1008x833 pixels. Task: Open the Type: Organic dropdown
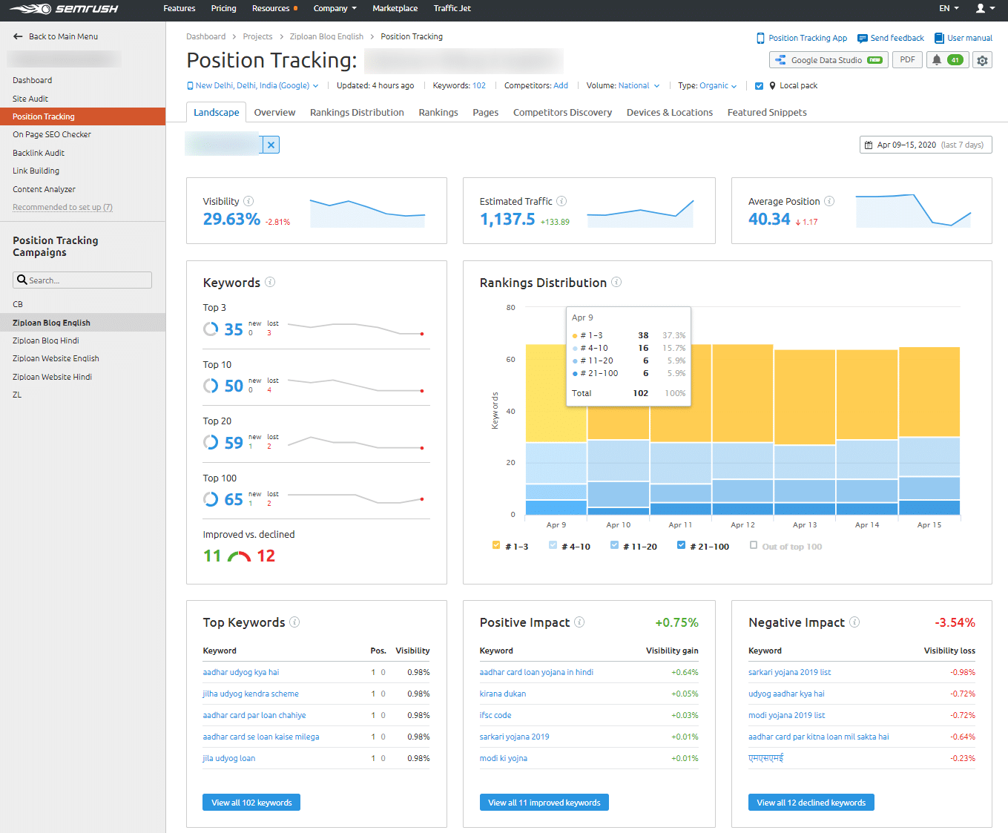(x=716, y=85)
